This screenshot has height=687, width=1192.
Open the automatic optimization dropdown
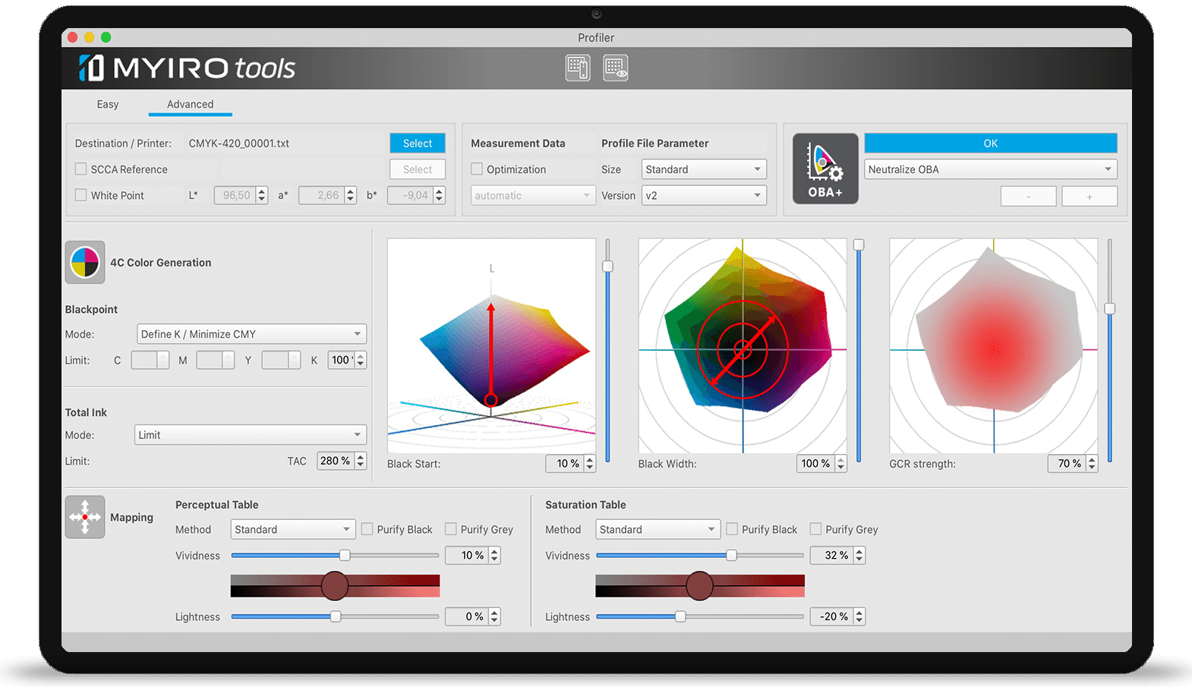(x=533, y=195)
